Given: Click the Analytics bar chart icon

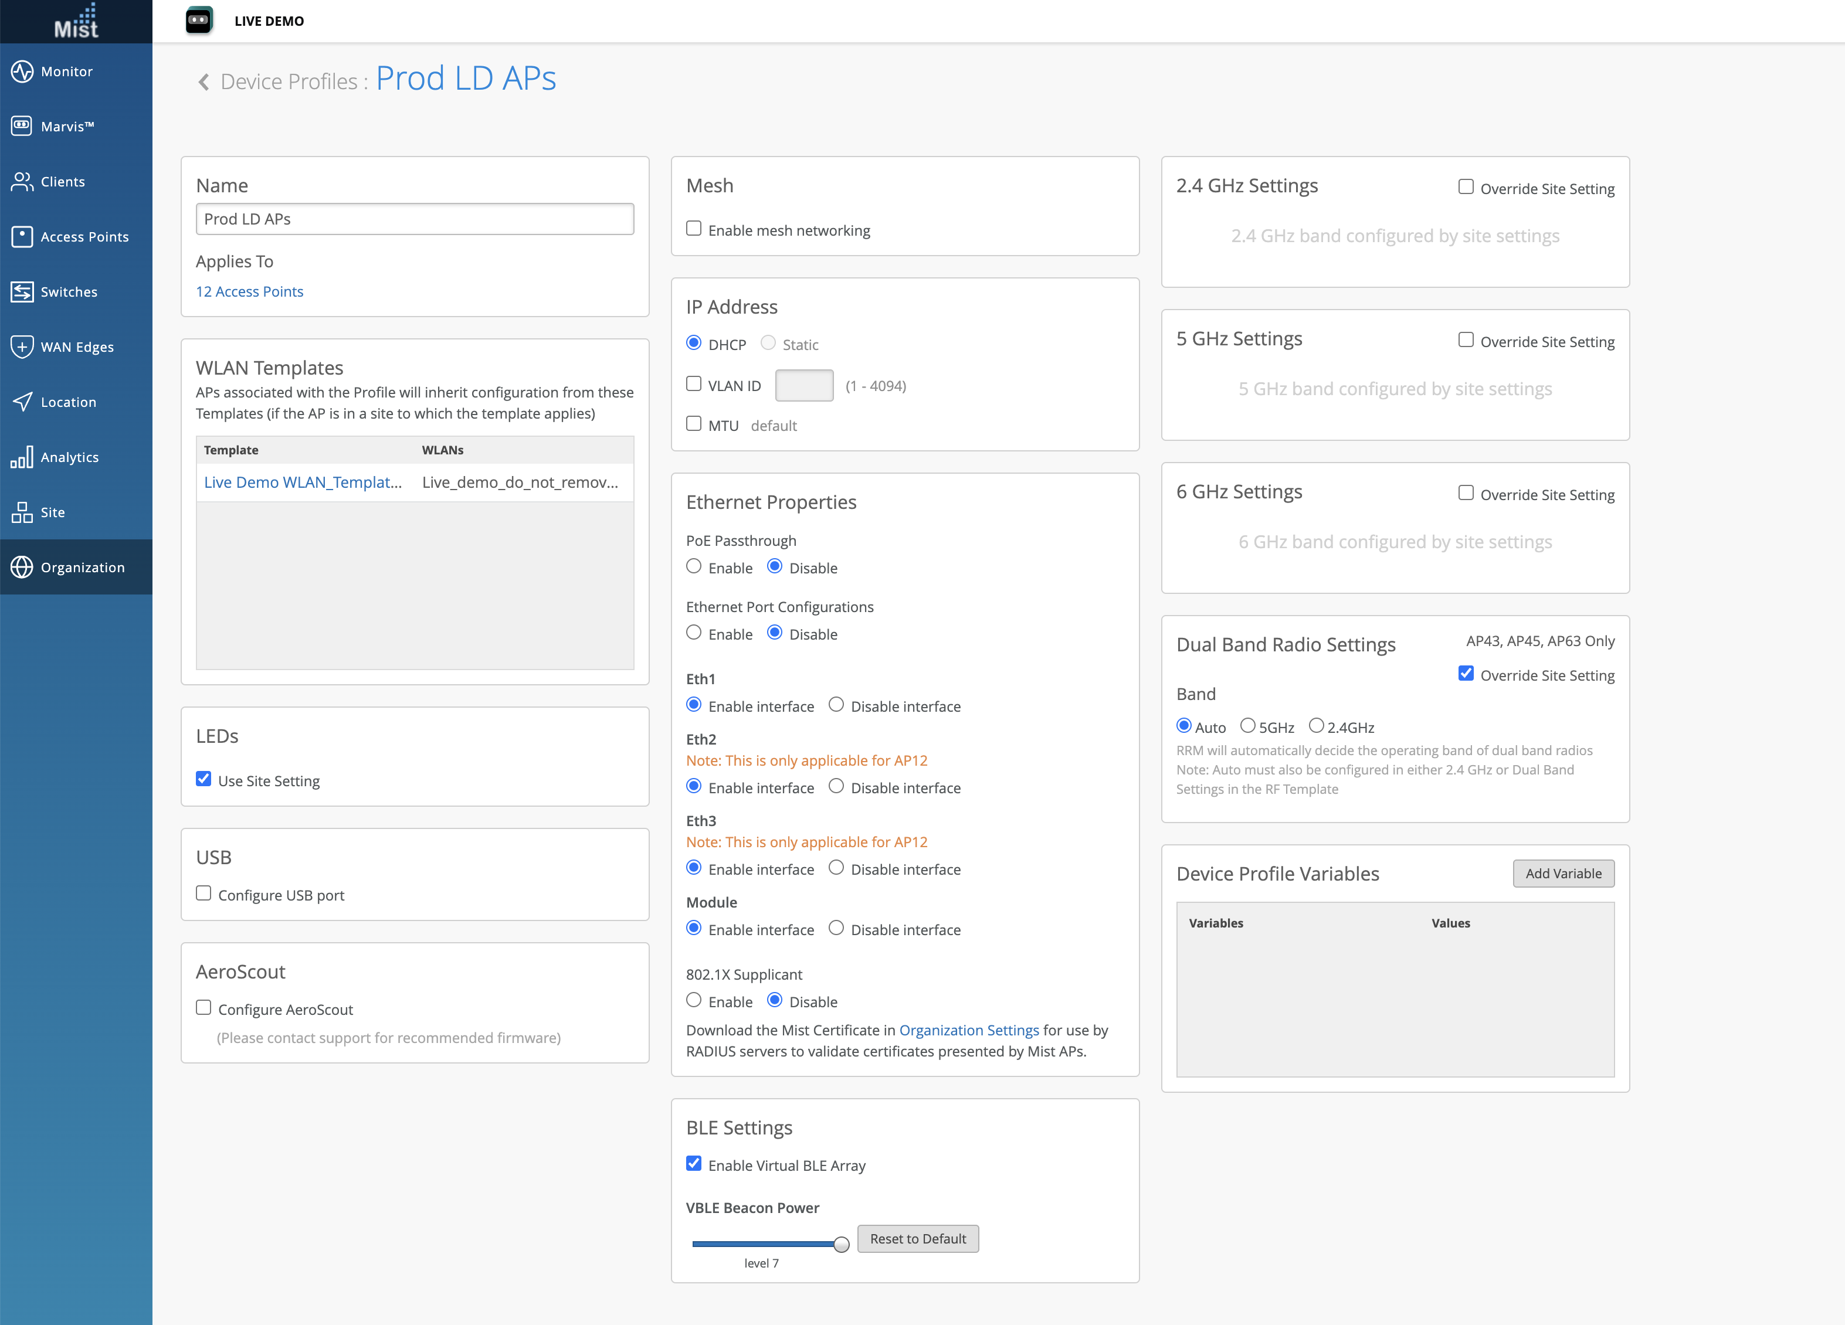Looking at the screenshot, I should [x=22, y=457].
